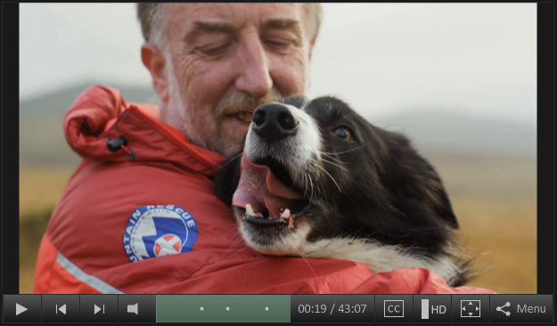Jump to the first chapter dot on the seek bar
Image resolution: width=557 pixels, height=326 pixels.
201,309
